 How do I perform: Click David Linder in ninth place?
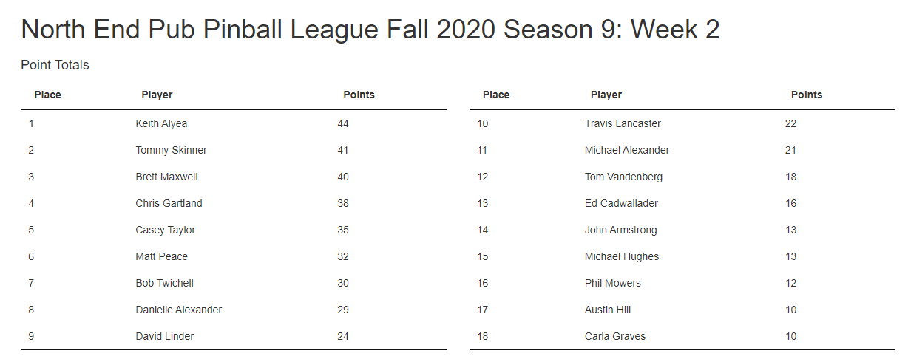[x=164, y=336]
